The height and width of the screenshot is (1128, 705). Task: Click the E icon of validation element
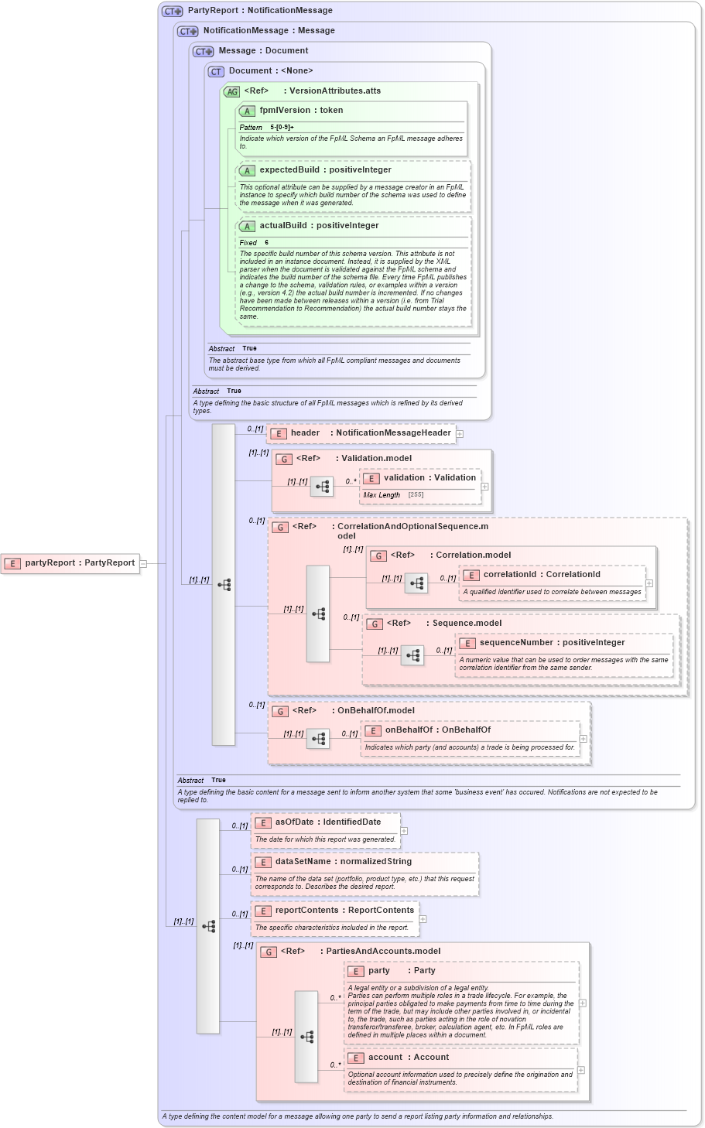(371, 478)
